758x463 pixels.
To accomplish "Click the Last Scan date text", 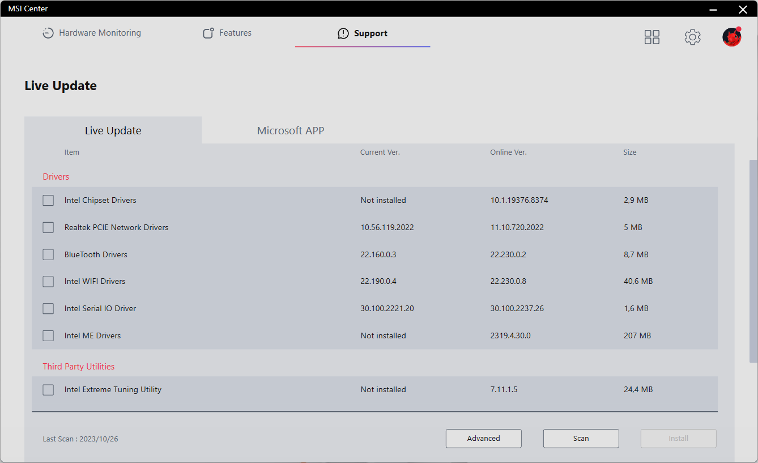I will [x=80, y=439].
